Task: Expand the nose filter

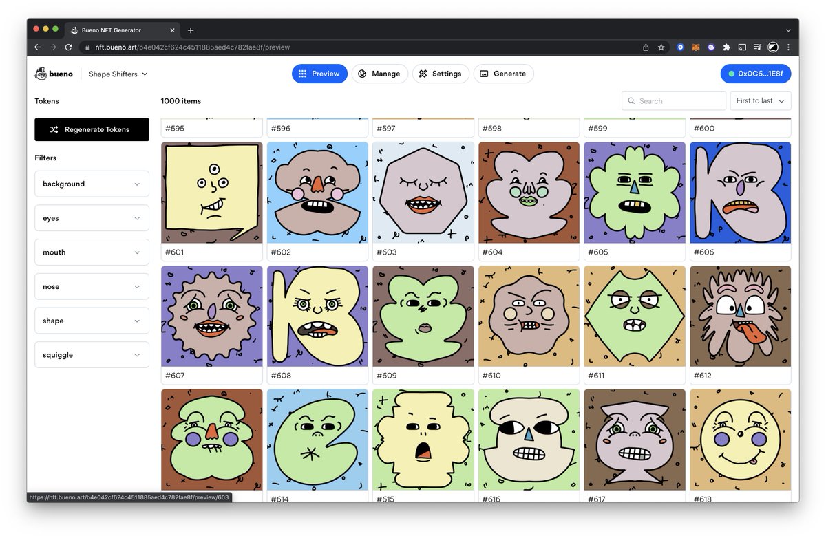Action: pyautogui.click(x=92, y=286)
